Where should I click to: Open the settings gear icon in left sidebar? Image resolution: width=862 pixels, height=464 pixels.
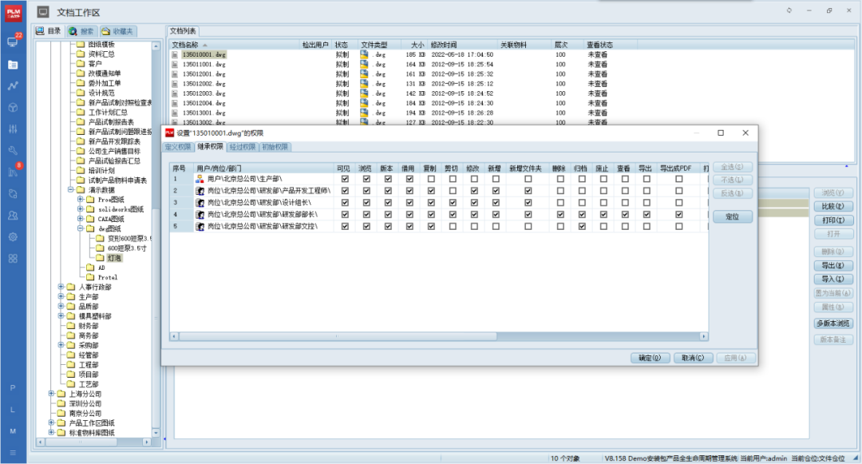pyautogui.click(x=13, y=237)
